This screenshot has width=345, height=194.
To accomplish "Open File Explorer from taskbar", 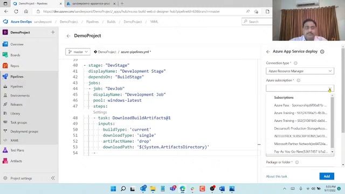I will [x=153, y=189].
